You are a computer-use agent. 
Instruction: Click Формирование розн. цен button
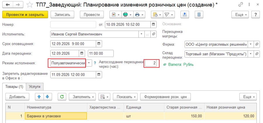click(165, 97)
